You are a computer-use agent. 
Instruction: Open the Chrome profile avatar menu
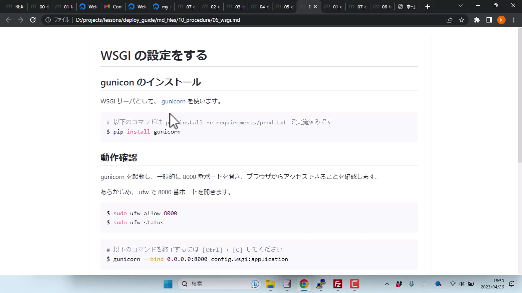[x=501, y=20]
